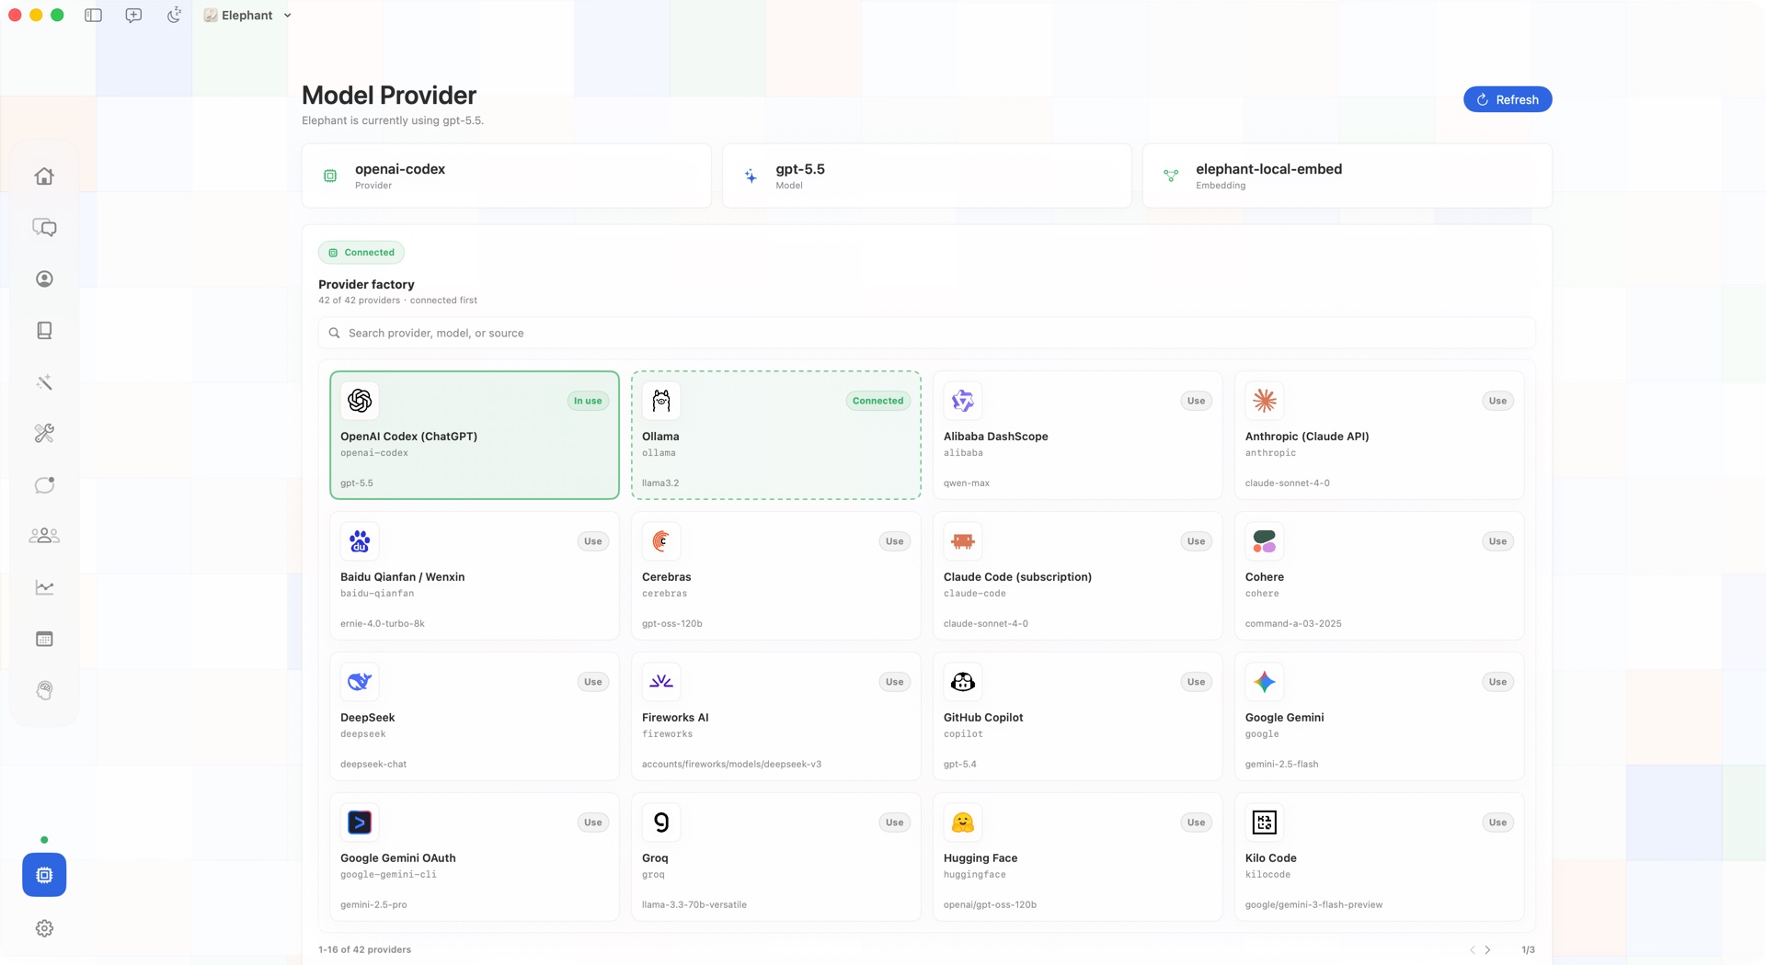Use the GitHub Copilot provider
Viewport: 1766px width, 965px height.
[x=1196, y=682]
